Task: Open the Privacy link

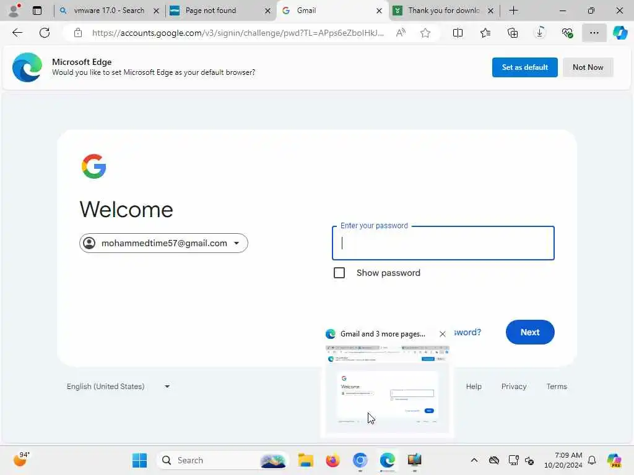Action: pos(513,387)
